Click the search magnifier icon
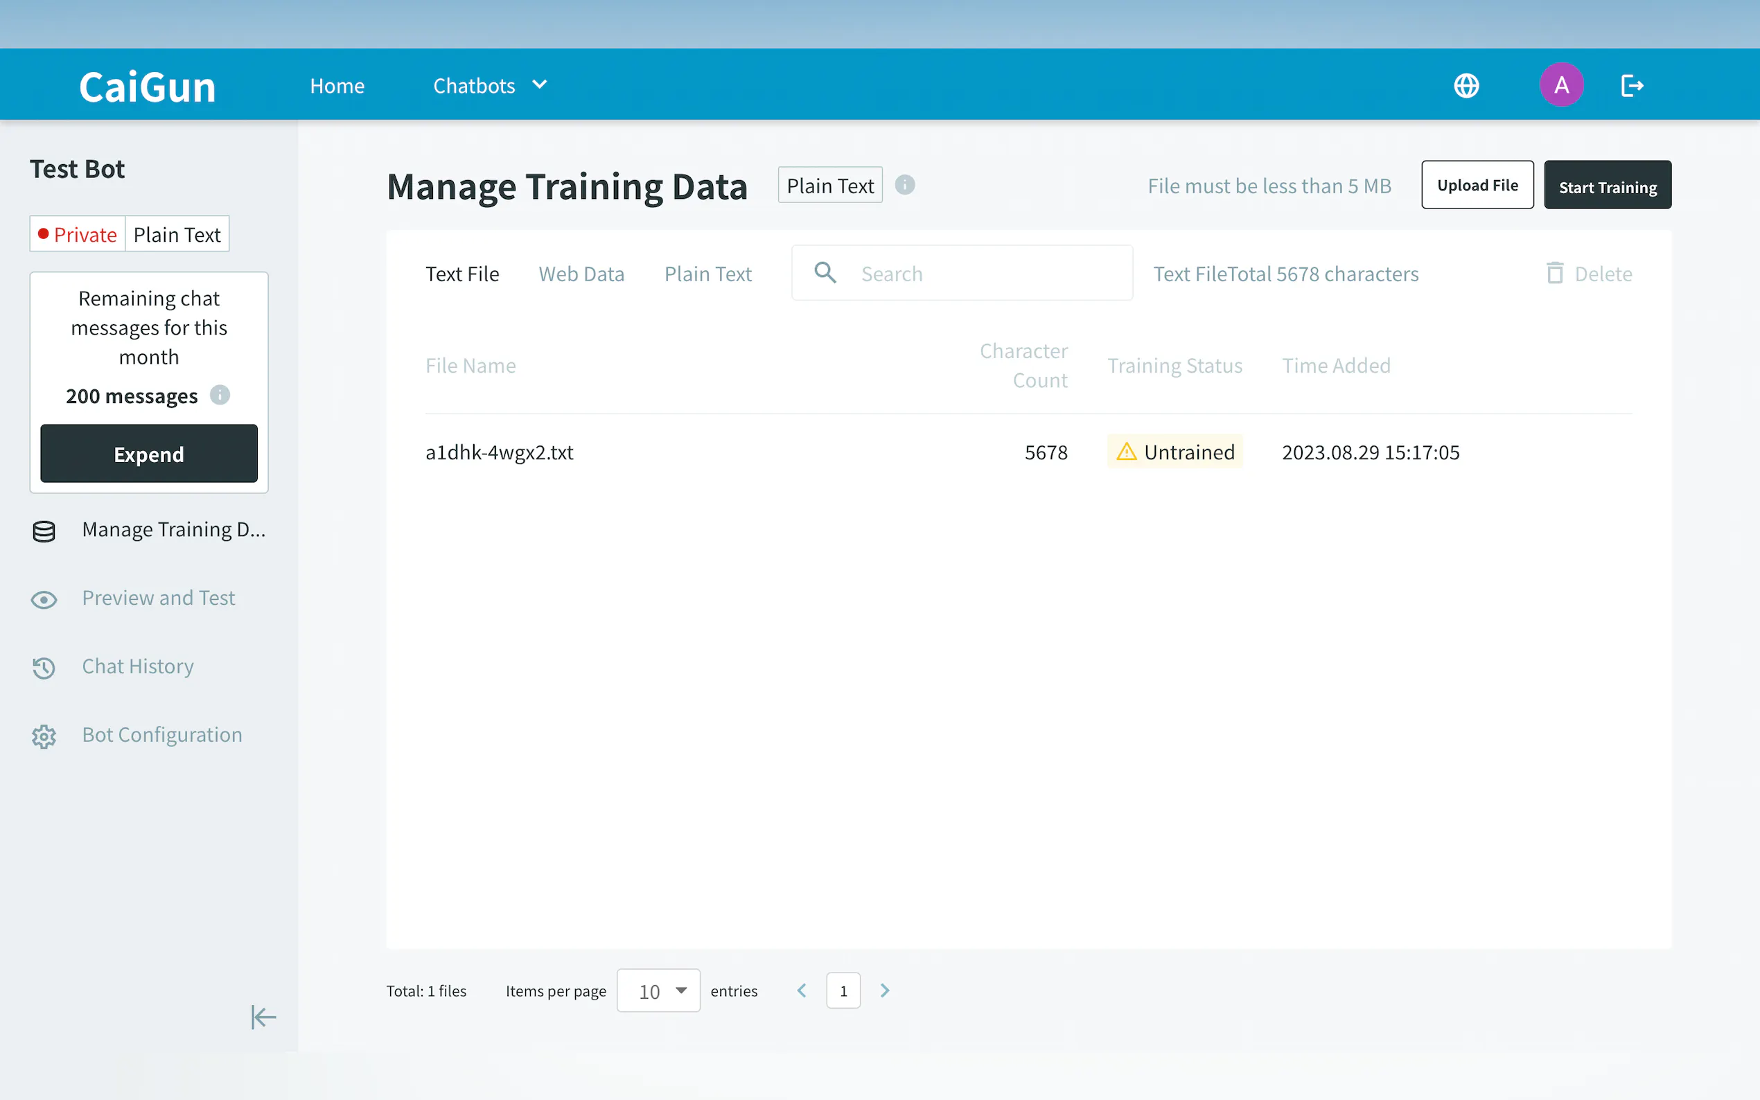Viewport: 1760px width, 1100px height. pos(825,273)
